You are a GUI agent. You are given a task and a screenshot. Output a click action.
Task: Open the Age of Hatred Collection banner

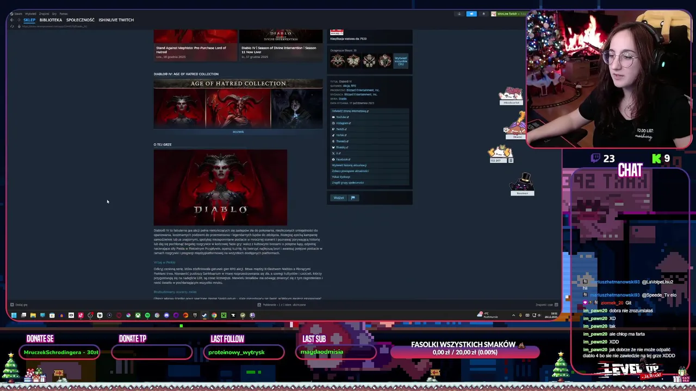click(238, 104)
